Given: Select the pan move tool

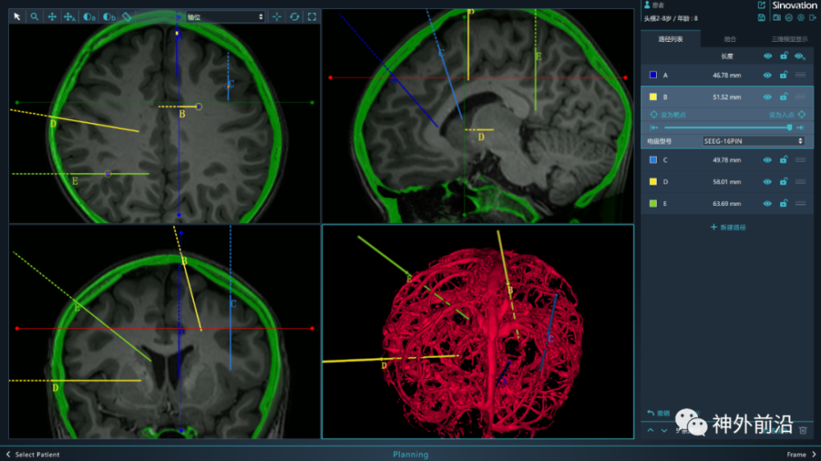Looking at the screenshot, I should point(52,16).
